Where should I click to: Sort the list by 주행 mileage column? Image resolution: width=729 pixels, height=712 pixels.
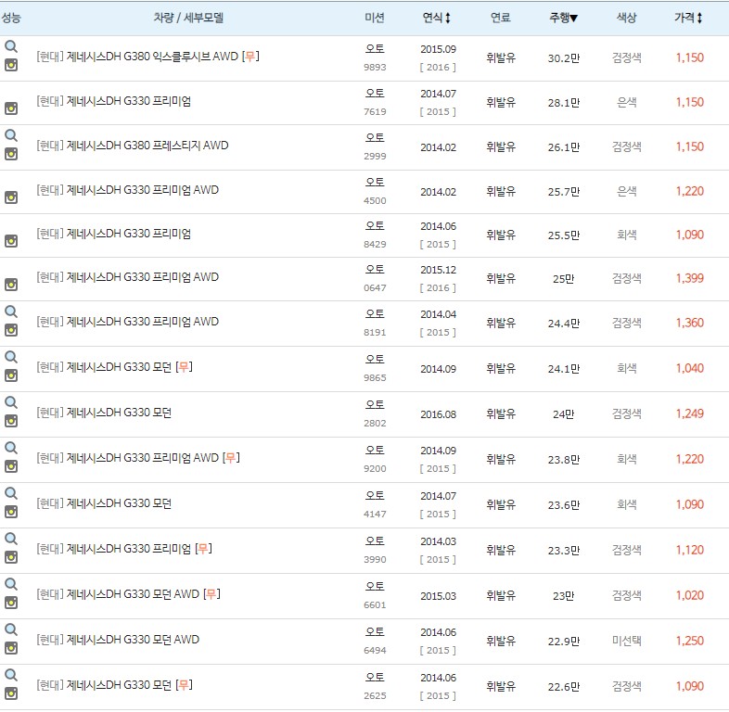coord(563,18)
